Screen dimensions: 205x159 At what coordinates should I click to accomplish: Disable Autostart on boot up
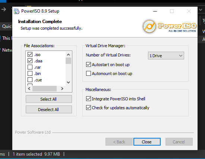coord(88,65)
